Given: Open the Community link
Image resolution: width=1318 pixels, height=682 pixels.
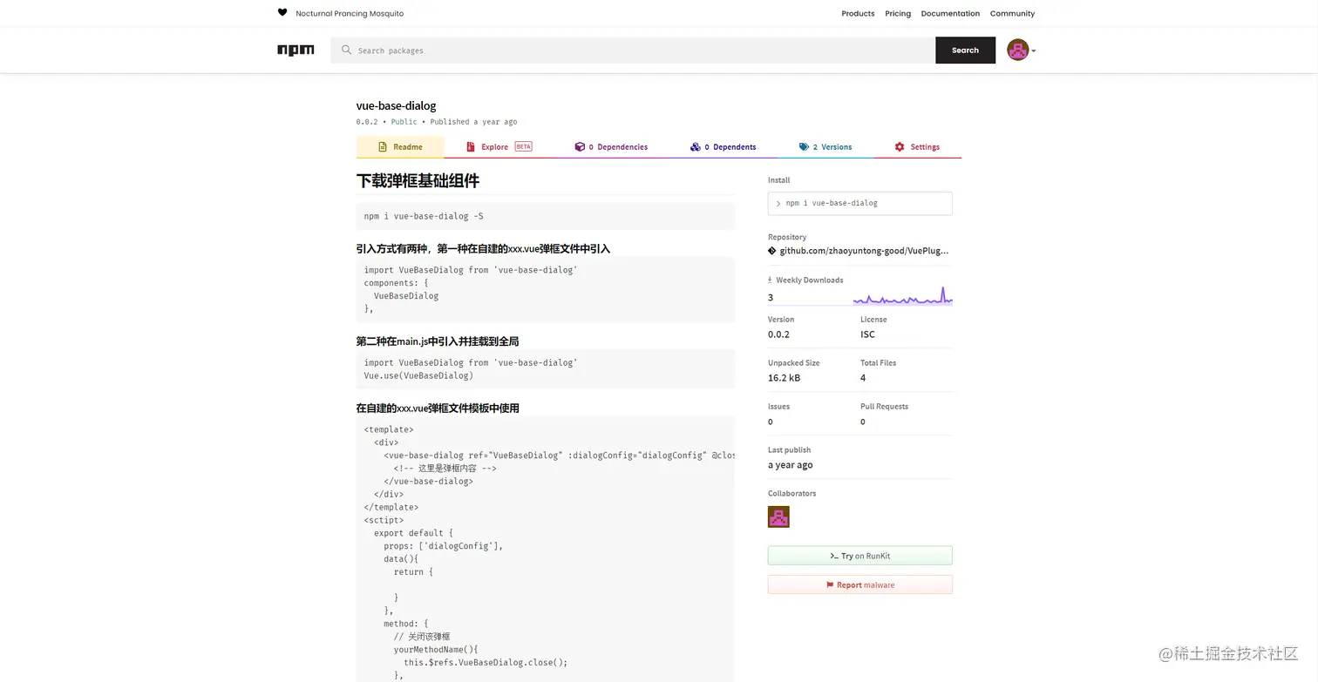Looking at the screenshot, I should [x=1012, y=13].
